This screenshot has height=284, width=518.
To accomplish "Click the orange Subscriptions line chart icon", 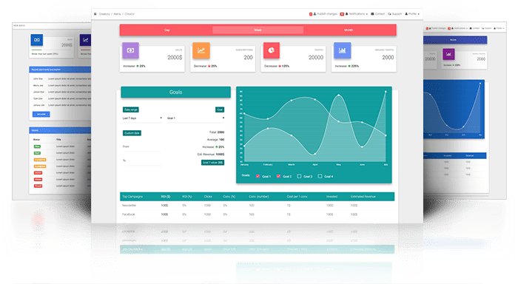I will (x=201, y=50).
